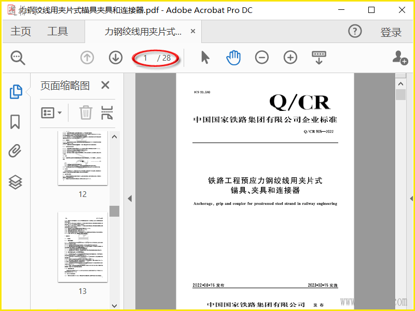Click the implementation date 2023-02-15 实施
Viewport: 415px width, 311px height.
coord(323,285)
